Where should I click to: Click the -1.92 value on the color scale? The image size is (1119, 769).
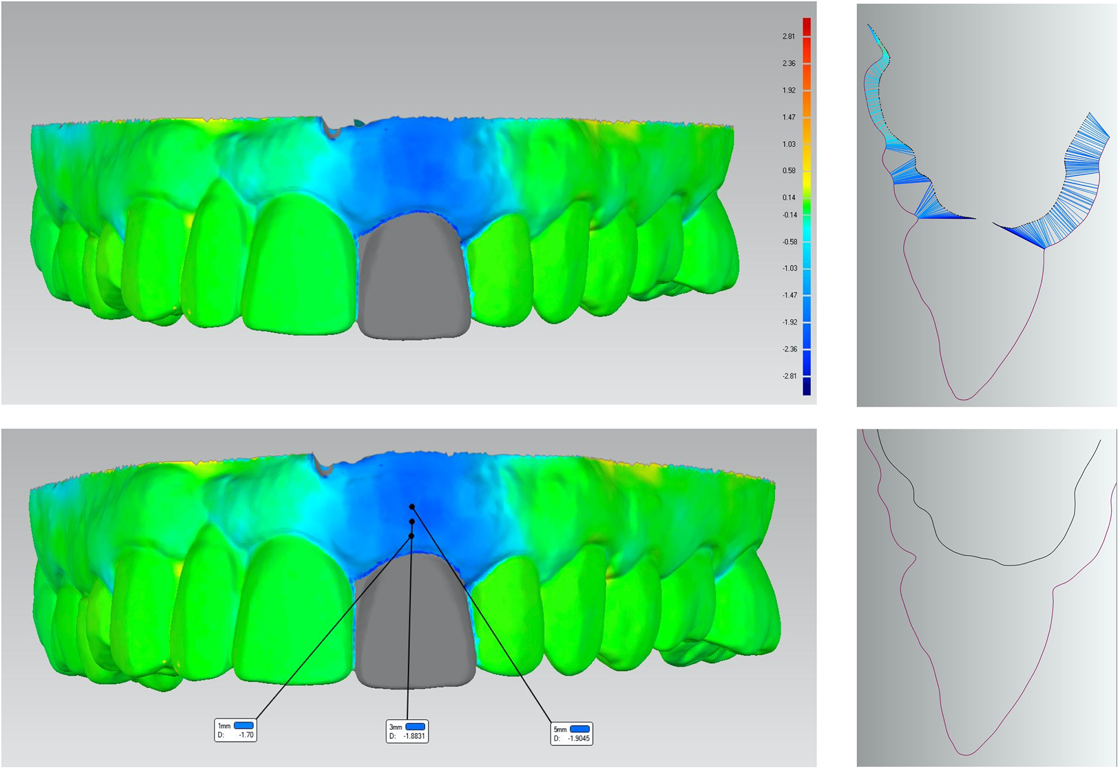click(x=790, y=323)
